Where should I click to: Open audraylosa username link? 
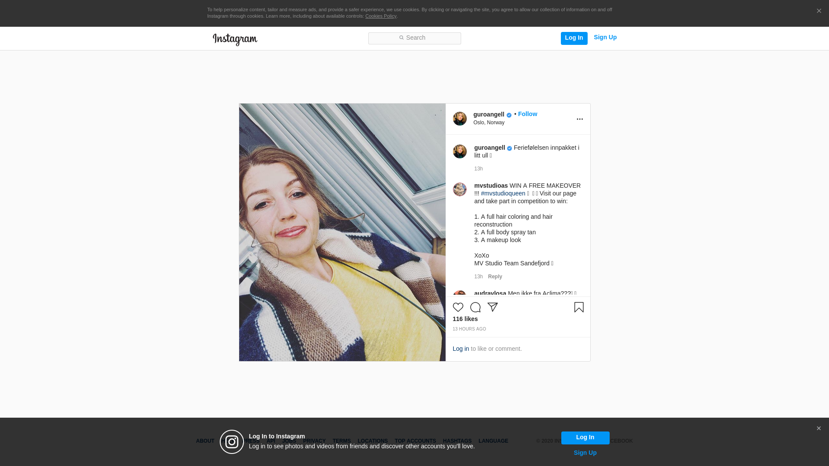[490, 293]
